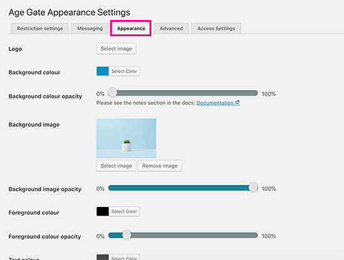Open Select Color for Background colour
Viewport: 344px width, 260px height.
[124, 71]
